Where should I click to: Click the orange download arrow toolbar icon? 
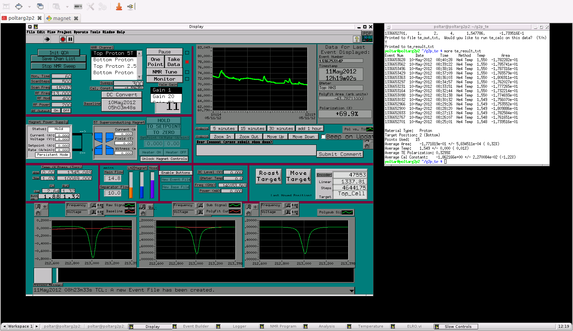tap(119, 6)
